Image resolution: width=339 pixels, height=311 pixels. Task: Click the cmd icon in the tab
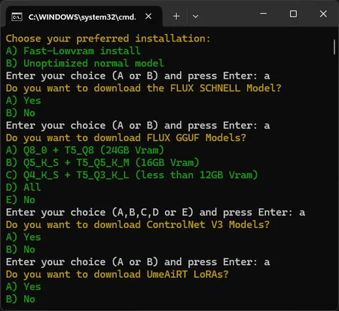17,17
